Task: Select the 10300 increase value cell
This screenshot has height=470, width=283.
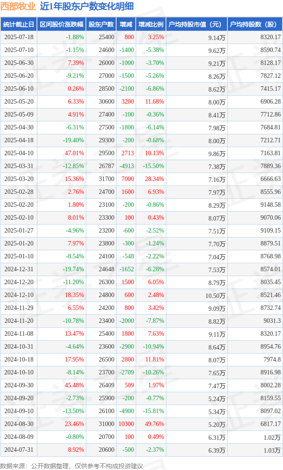Action: point(126,424)
